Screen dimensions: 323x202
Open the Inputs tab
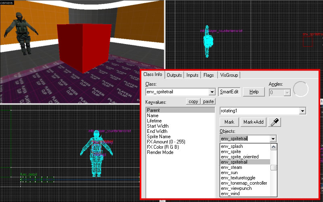pos(193,75)
